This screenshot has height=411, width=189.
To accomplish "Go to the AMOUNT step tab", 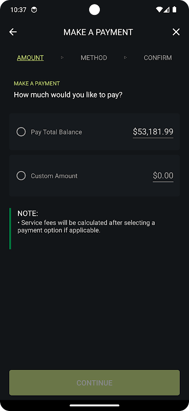I will tap(30, 58).
